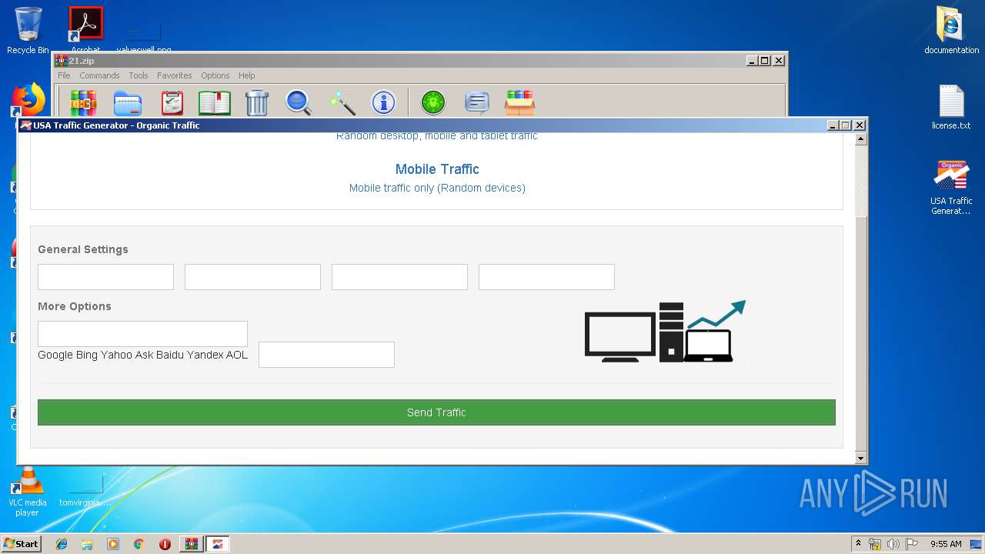Viewport: 985px width, 554px height.
Task: Launch Opera from the taskbar
Action: tap(165, 544)
